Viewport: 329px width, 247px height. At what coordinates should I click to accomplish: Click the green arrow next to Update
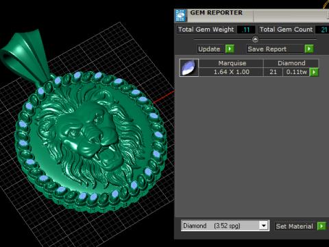point(230,49)
